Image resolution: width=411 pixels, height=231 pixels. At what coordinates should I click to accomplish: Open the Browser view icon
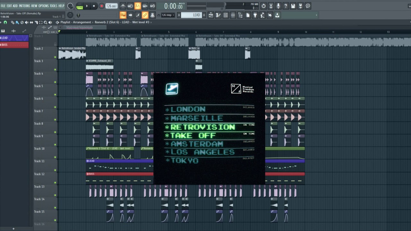[x=240, y=15]
